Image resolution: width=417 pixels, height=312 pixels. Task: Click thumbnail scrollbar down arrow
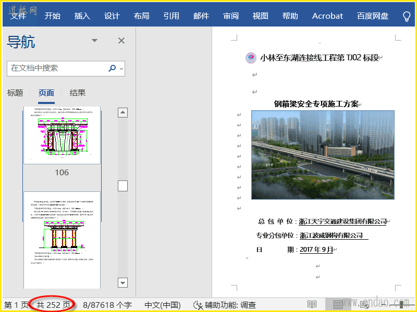(123, 282)
